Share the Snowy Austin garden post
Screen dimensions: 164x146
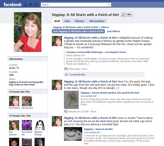coord(93,111)
